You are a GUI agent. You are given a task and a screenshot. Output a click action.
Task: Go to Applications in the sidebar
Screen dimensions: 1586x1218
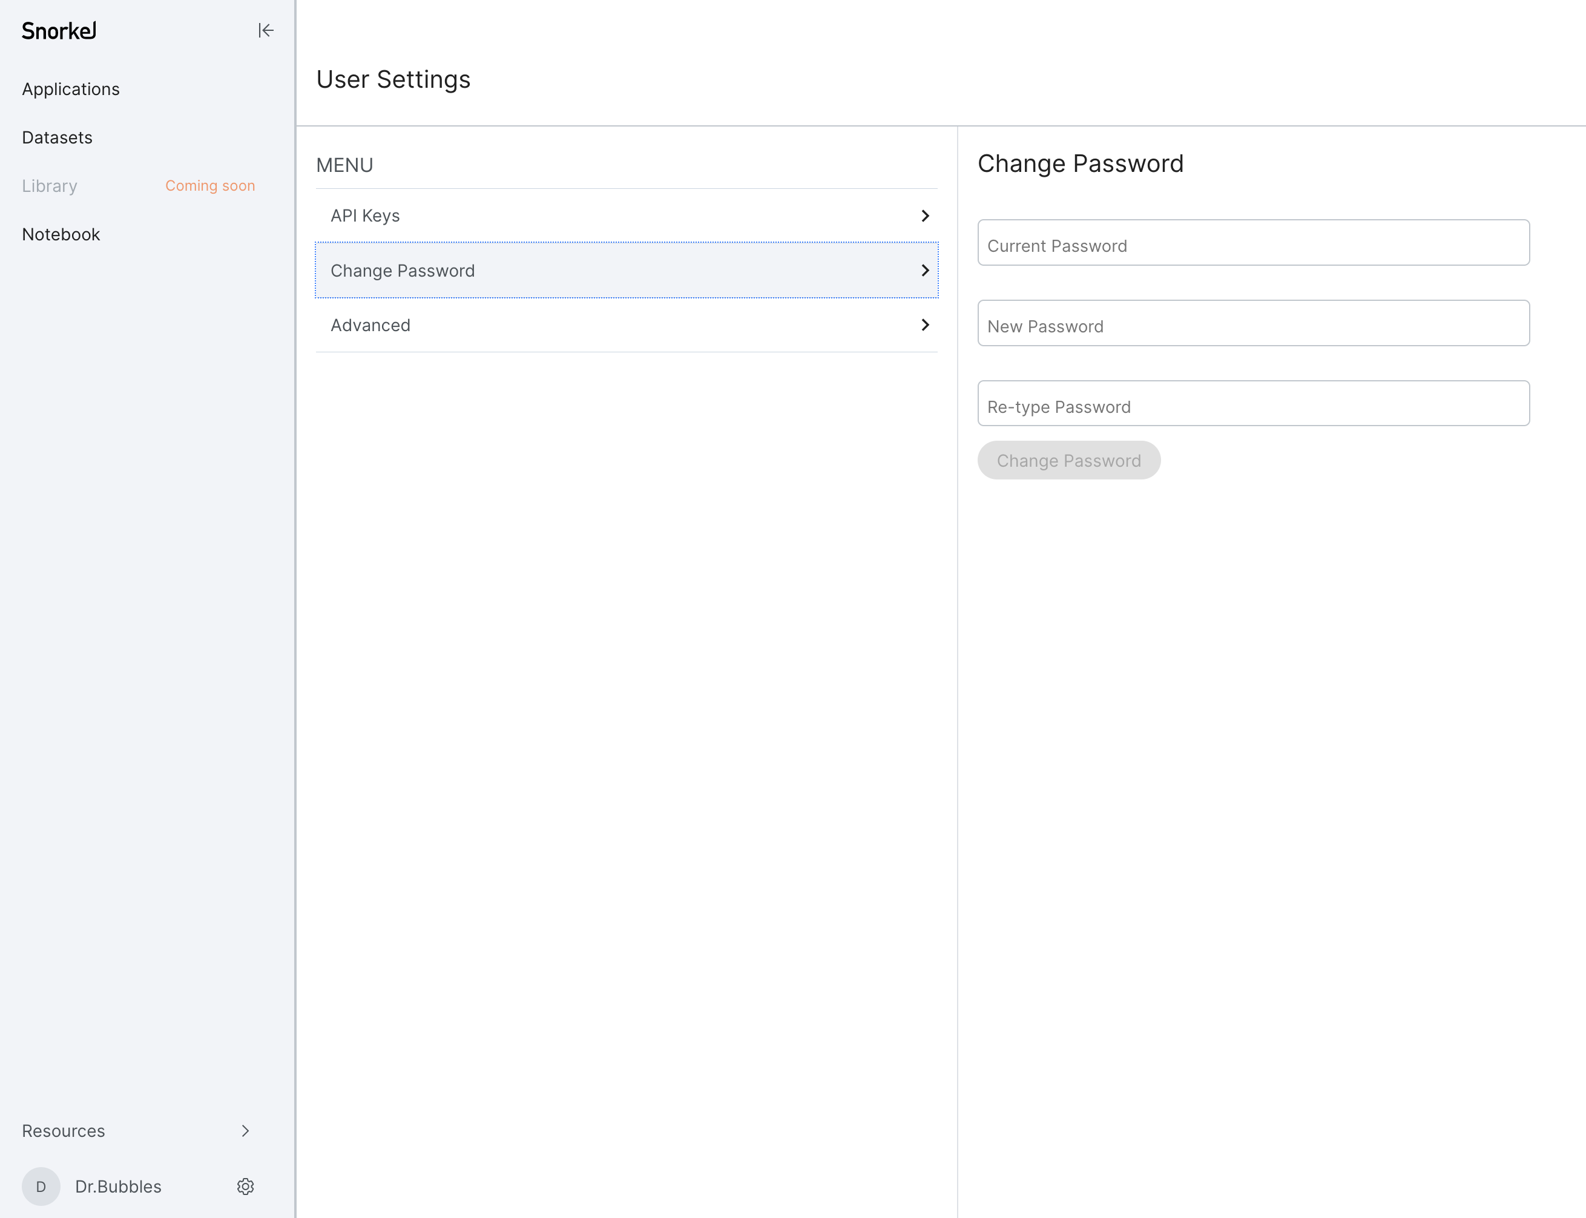(71, 89)
